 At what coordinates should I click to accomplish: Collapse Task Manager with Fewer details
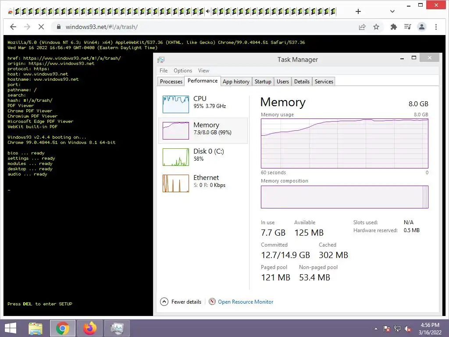[x=181, y=302]
